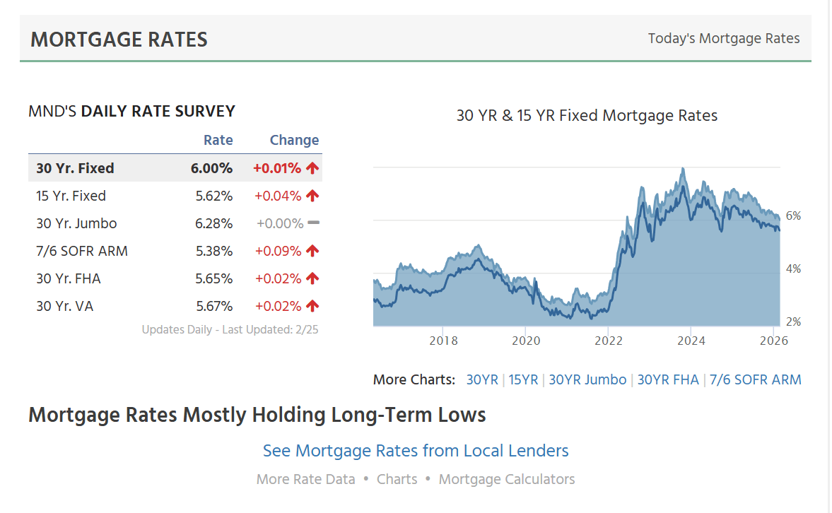Image resolution: width=832 pixels, height=513 pixels.
Task: Open Mortgage Calculators link
Action: pyautogui.click(x=507, y=479)
